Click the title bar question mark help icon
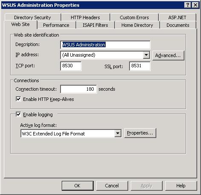 [x=188, y=5]
